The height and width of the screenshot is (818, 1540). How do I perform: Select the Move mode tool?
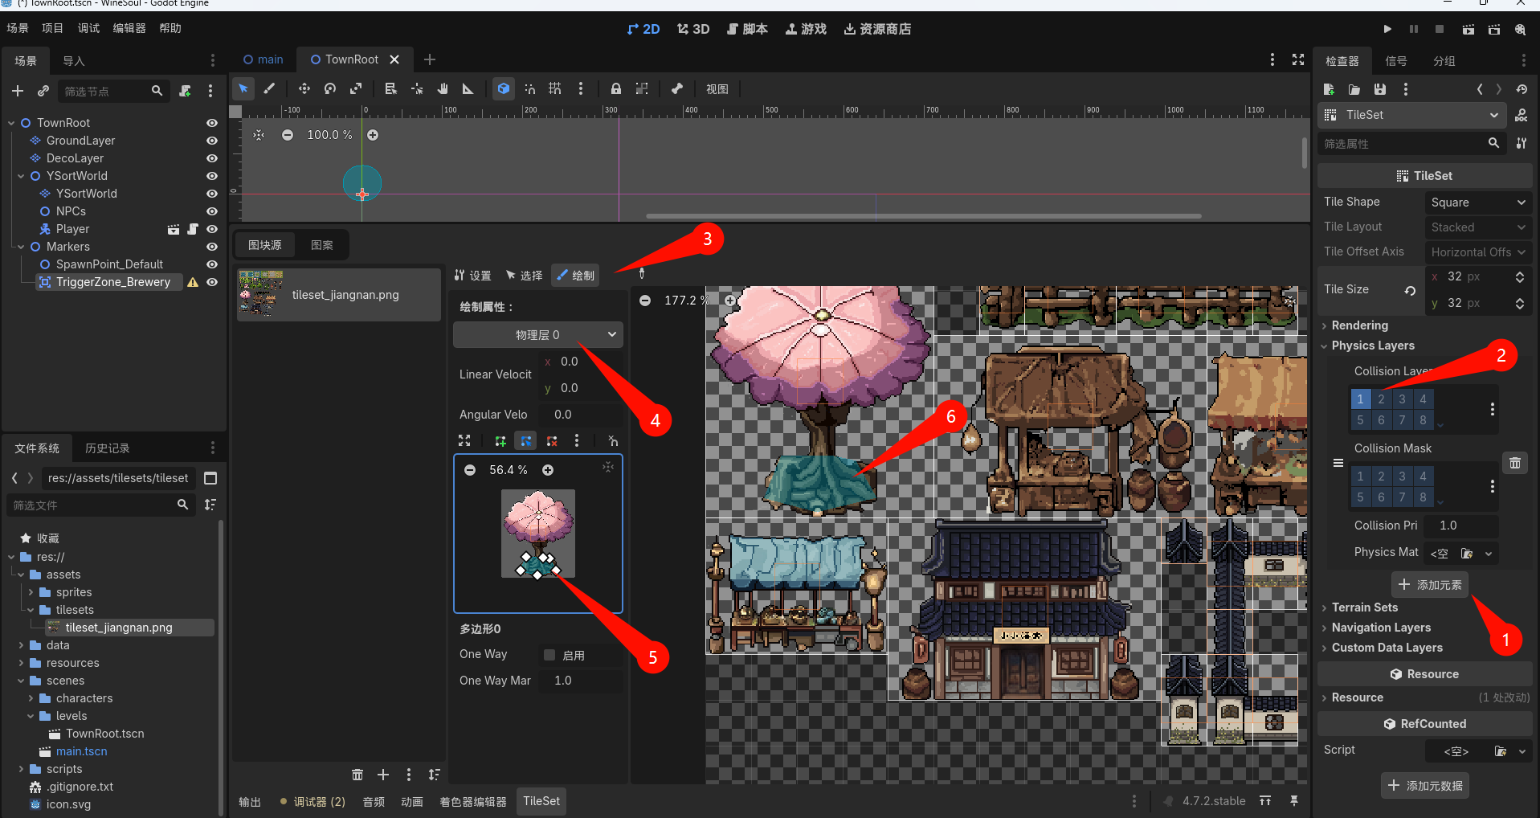tap(304, 89)
